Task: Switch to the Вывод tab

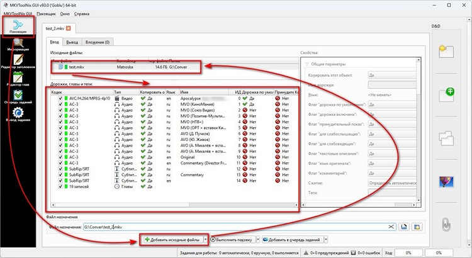Action: point(72,42)
